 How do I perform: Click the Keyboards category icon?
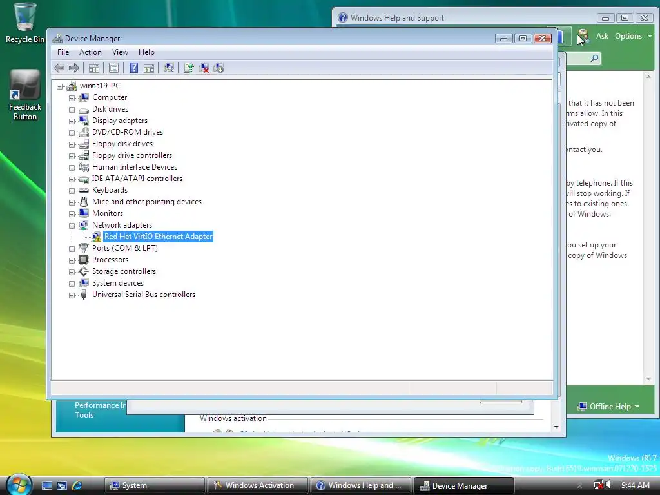(x=84, y=190)
